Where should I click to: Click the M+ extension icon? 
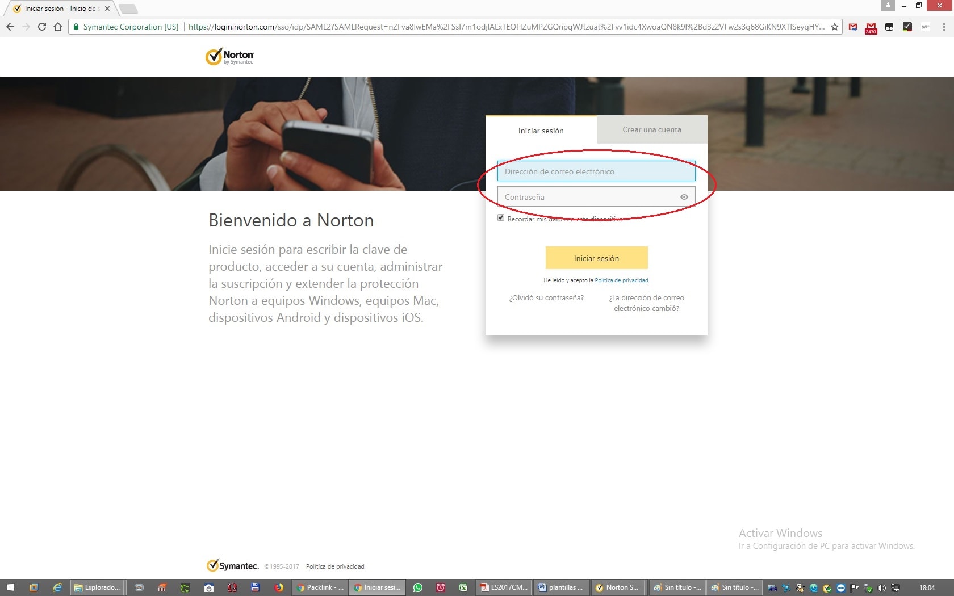[x=926, y=27]
